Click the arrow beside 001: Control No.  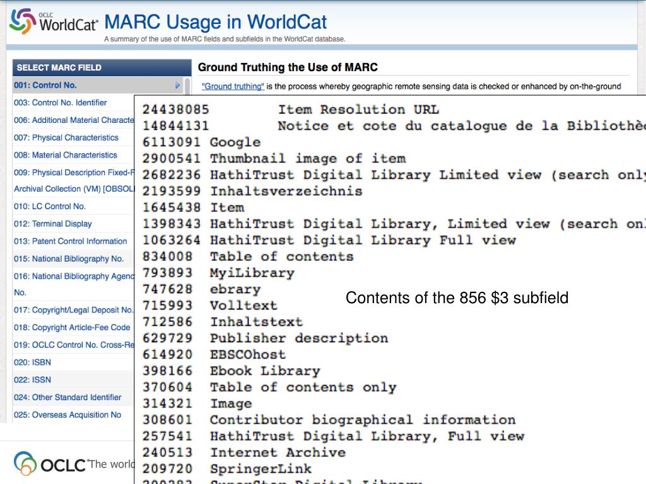(177, 85)
